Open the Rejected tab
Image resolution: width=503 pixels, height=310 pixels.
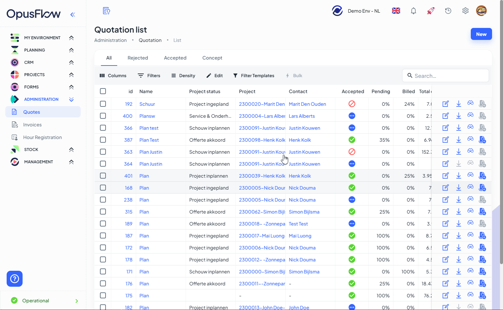137,58
